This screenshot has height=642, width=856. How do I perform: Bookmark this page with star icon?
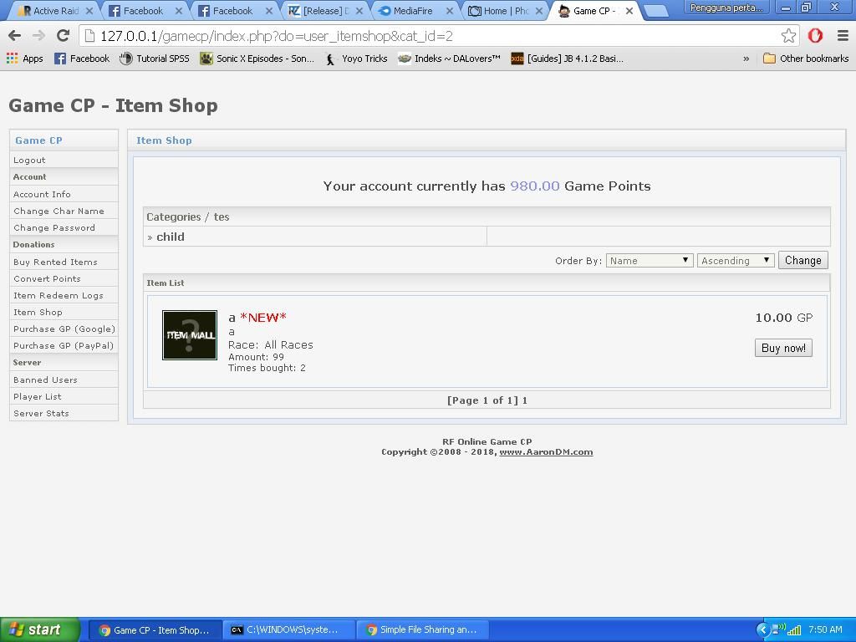pyautogui.click(x=788, y=36)
